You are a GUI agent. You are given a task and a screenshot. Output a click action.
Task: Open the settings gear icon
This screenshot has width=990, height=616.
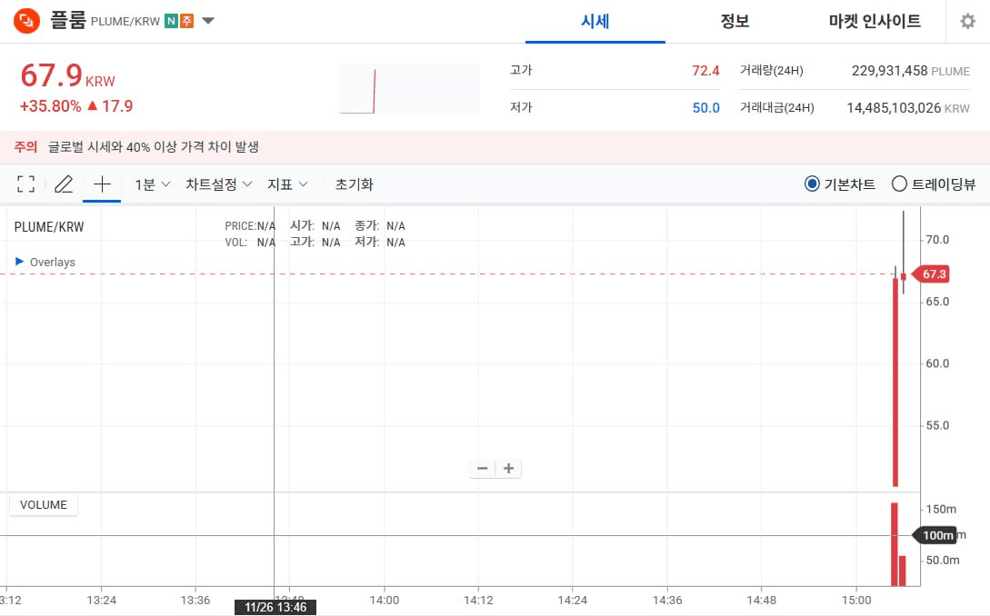click(x=967, y=21)
